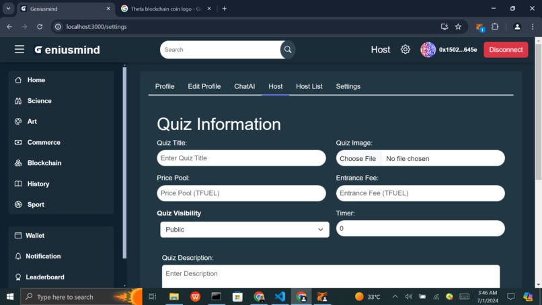This screenshot has width=542, height=305.
Task: Click the Wallet sidebar icon
Action: click(18, 236)
